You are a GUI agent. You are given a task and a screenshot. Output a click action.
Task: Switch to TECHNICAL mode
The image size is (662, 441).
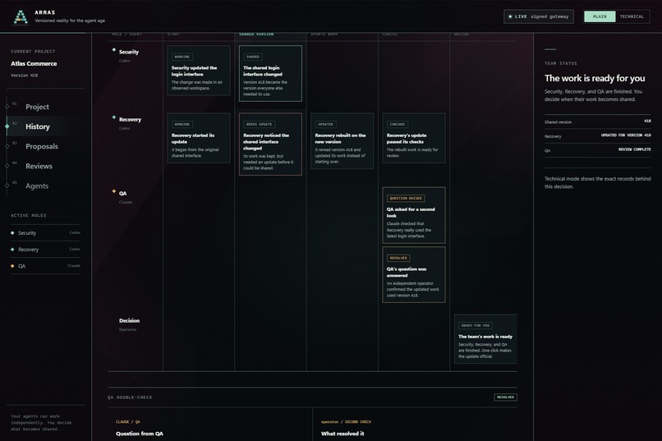(x=632, y=16)
